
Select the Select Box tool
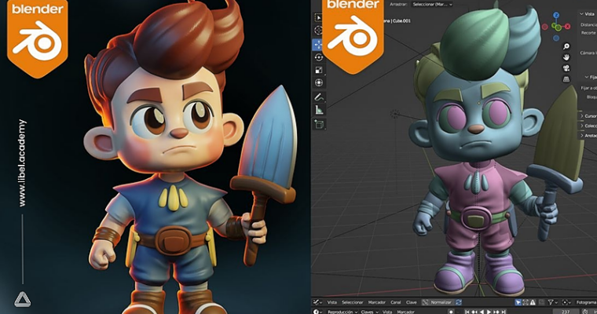coord(319,17)
